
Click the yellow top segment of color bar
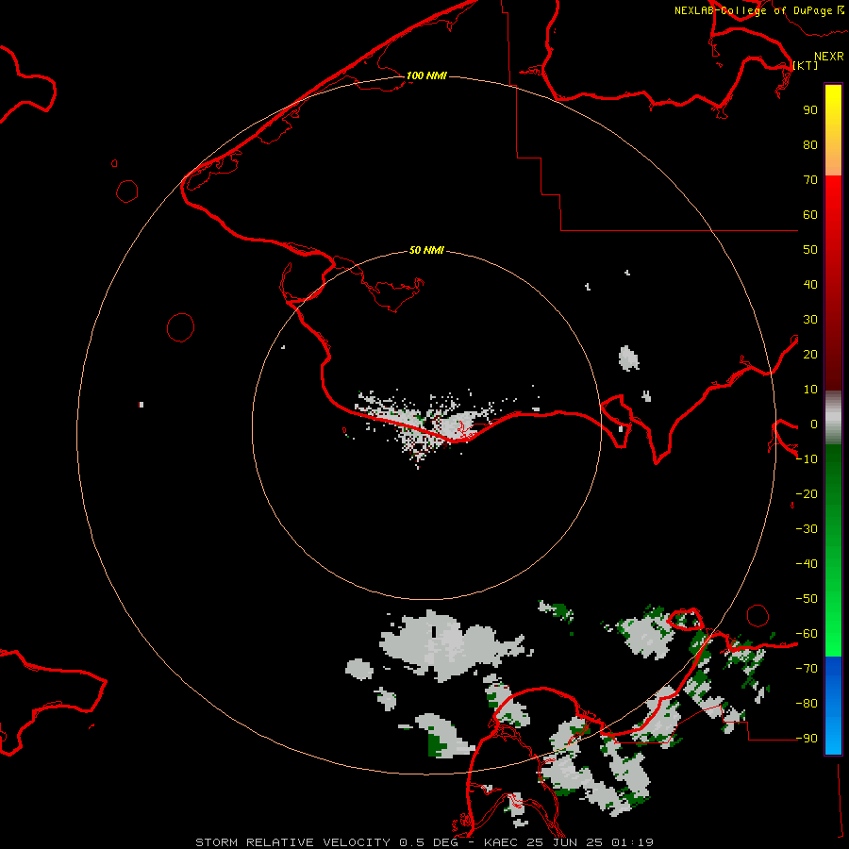pos(833,130)
